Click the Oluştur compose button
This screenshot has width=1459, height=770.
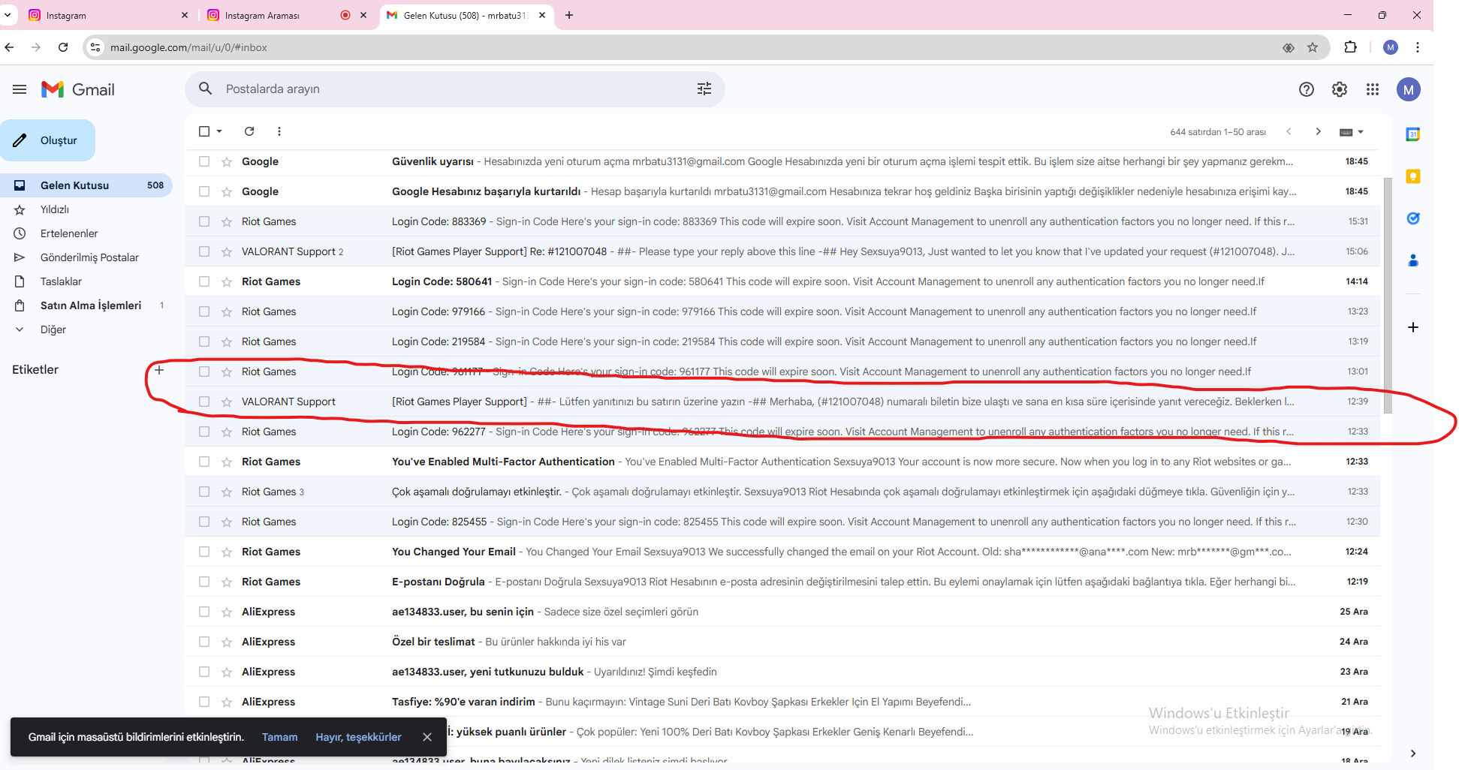48,140
